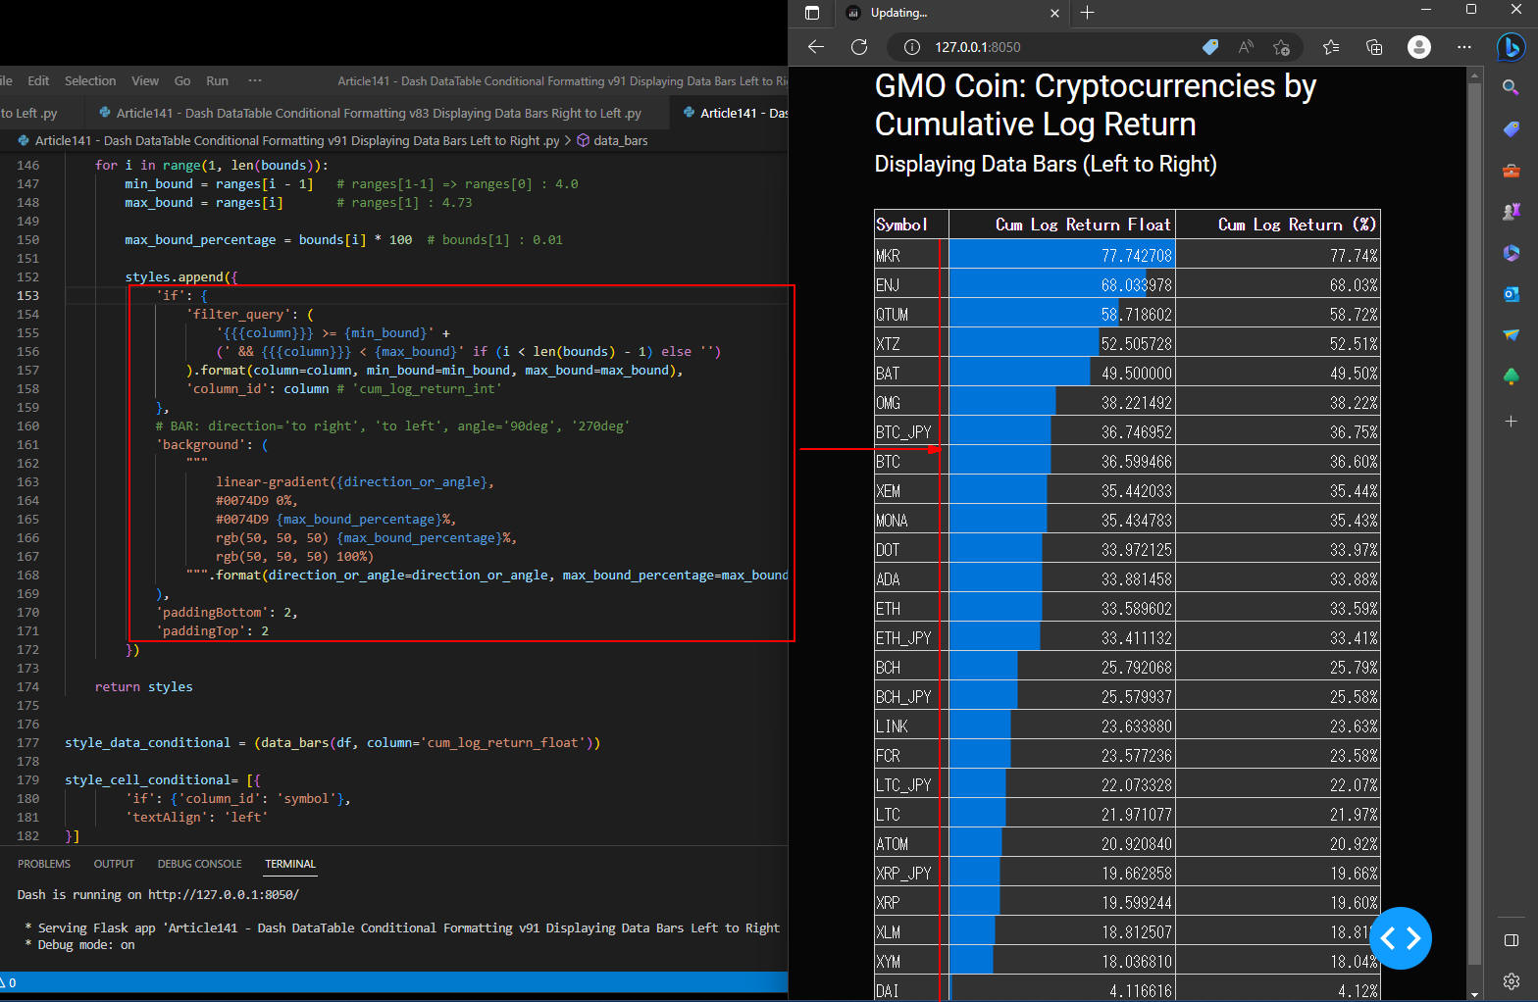Go back in Edge browser
Screen dimensions: 1538x1002
click(x=816, y=47)
